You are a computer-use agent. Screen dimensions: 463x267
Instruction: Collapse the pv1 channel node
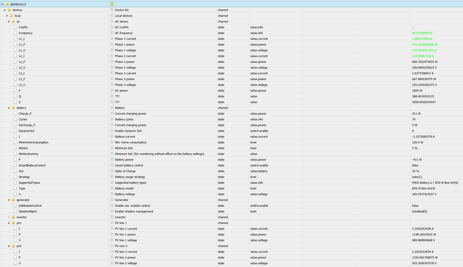(x=8, y=223)
